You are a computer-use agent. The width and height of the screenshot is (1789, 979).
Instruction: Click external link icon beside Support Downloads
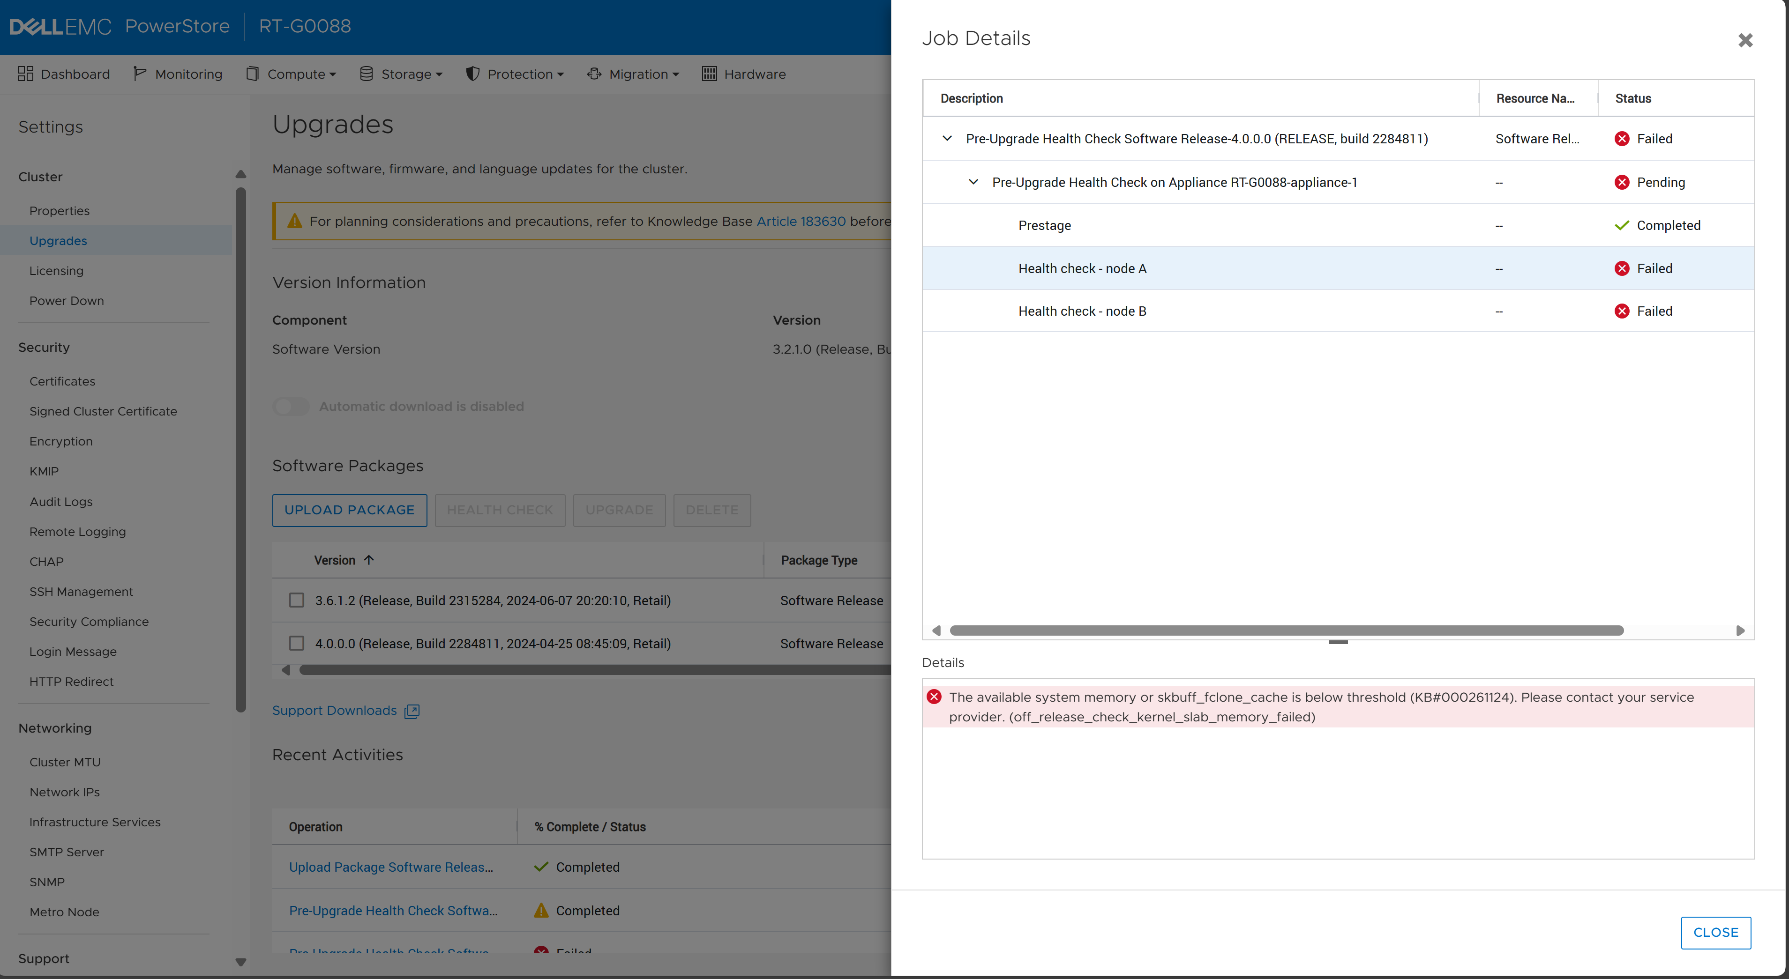coord(412,711)
